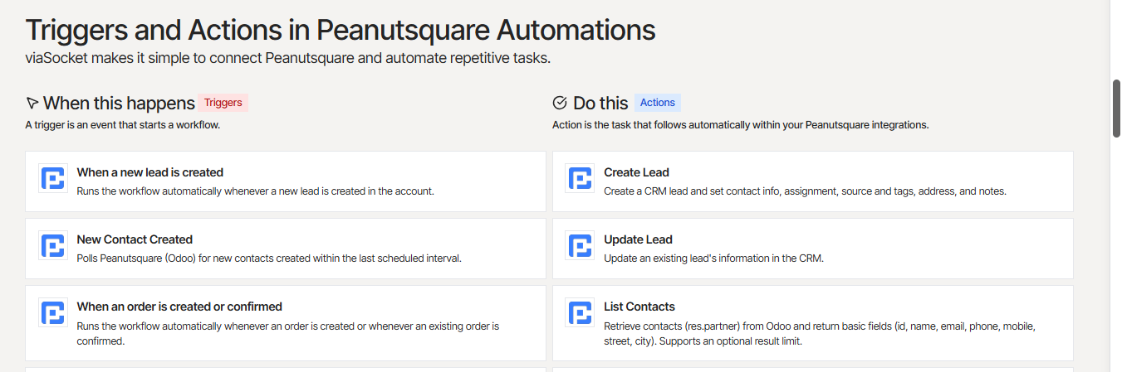Select the 'List Contacts' action title
Viewport: 1122px width, 372px height.
pyautogui.click(x=639, y=307)
